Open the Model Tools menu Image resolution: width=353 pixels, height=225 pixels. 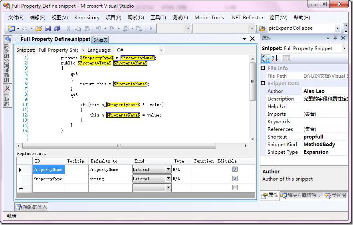pos(209,18)
